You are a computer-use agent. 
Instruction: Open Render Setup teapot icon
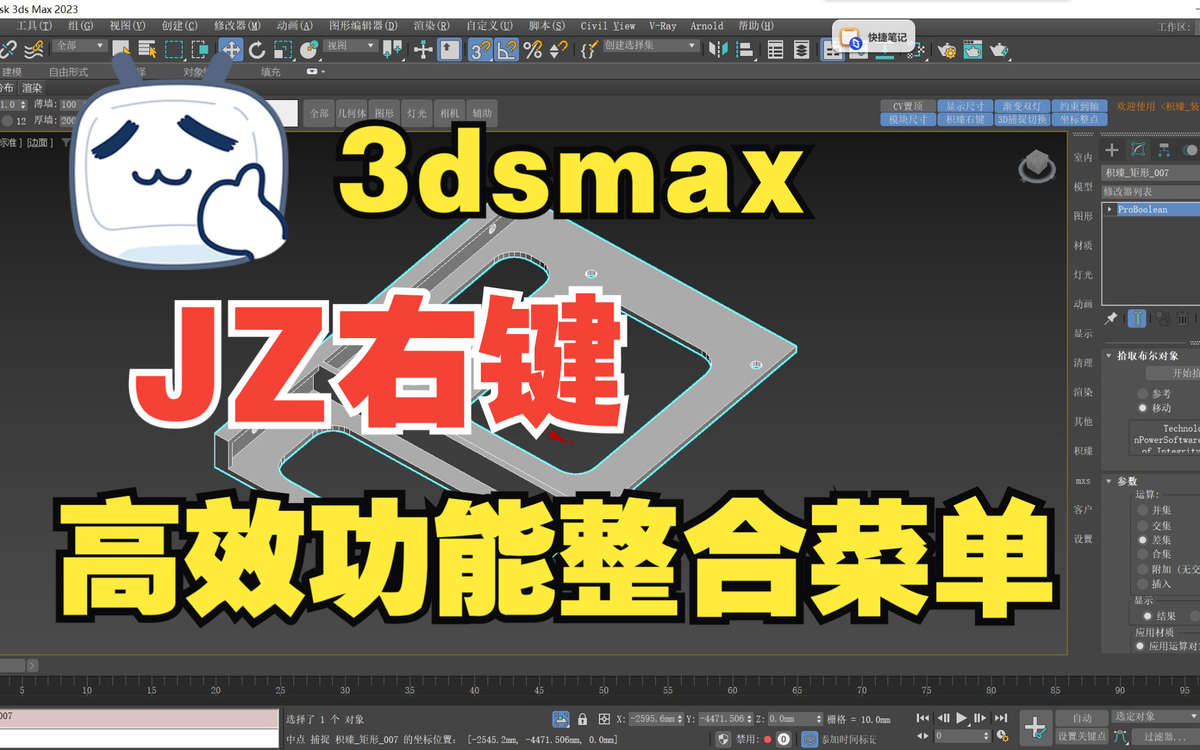pyautogui.click(x=946, y=50)
